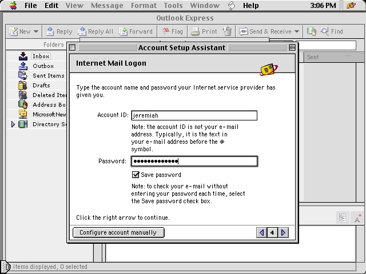Viewport: 366px width, 274px height.
Task: Click the Outbox folder label
Action: click(43, 66)
